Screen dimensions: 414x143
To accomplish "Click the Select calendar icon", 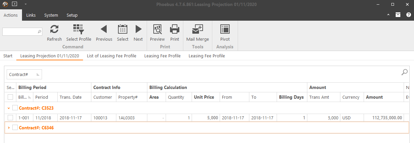I will coord(123,30).
